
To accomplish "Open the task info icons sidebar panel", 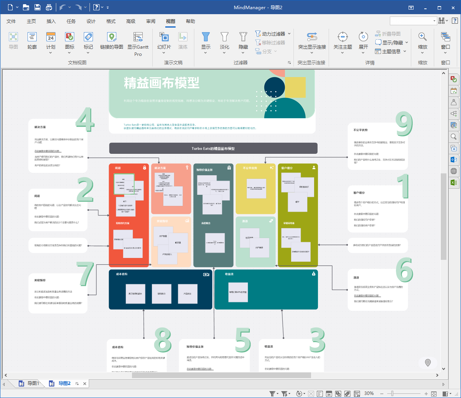I will pyautogui.click(x=454, y=79).
